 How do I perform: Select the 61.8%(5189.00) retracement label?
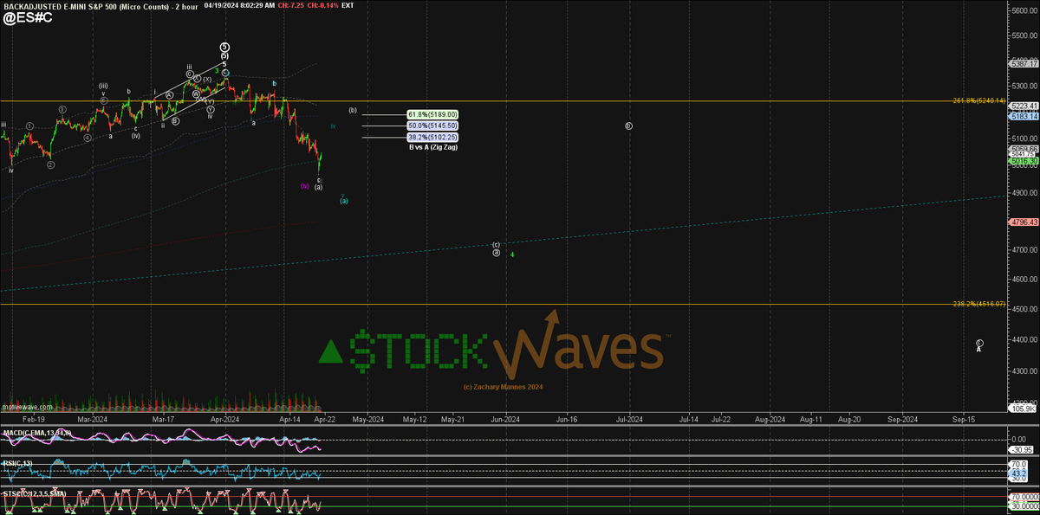click(432, 114)
